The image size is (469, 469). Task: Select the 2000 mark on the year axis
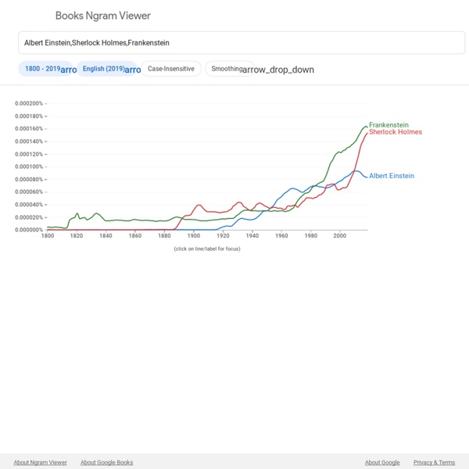tap(340, 236)
